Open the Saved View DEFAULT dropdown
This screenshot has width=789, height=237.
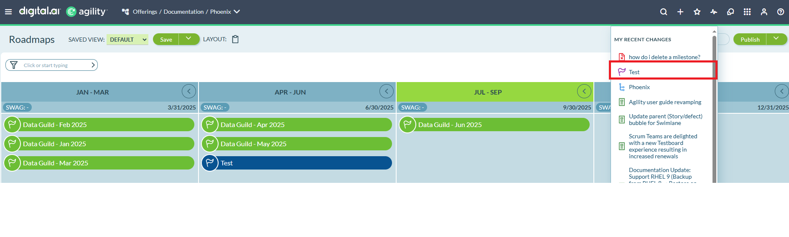tap(127, 40)
